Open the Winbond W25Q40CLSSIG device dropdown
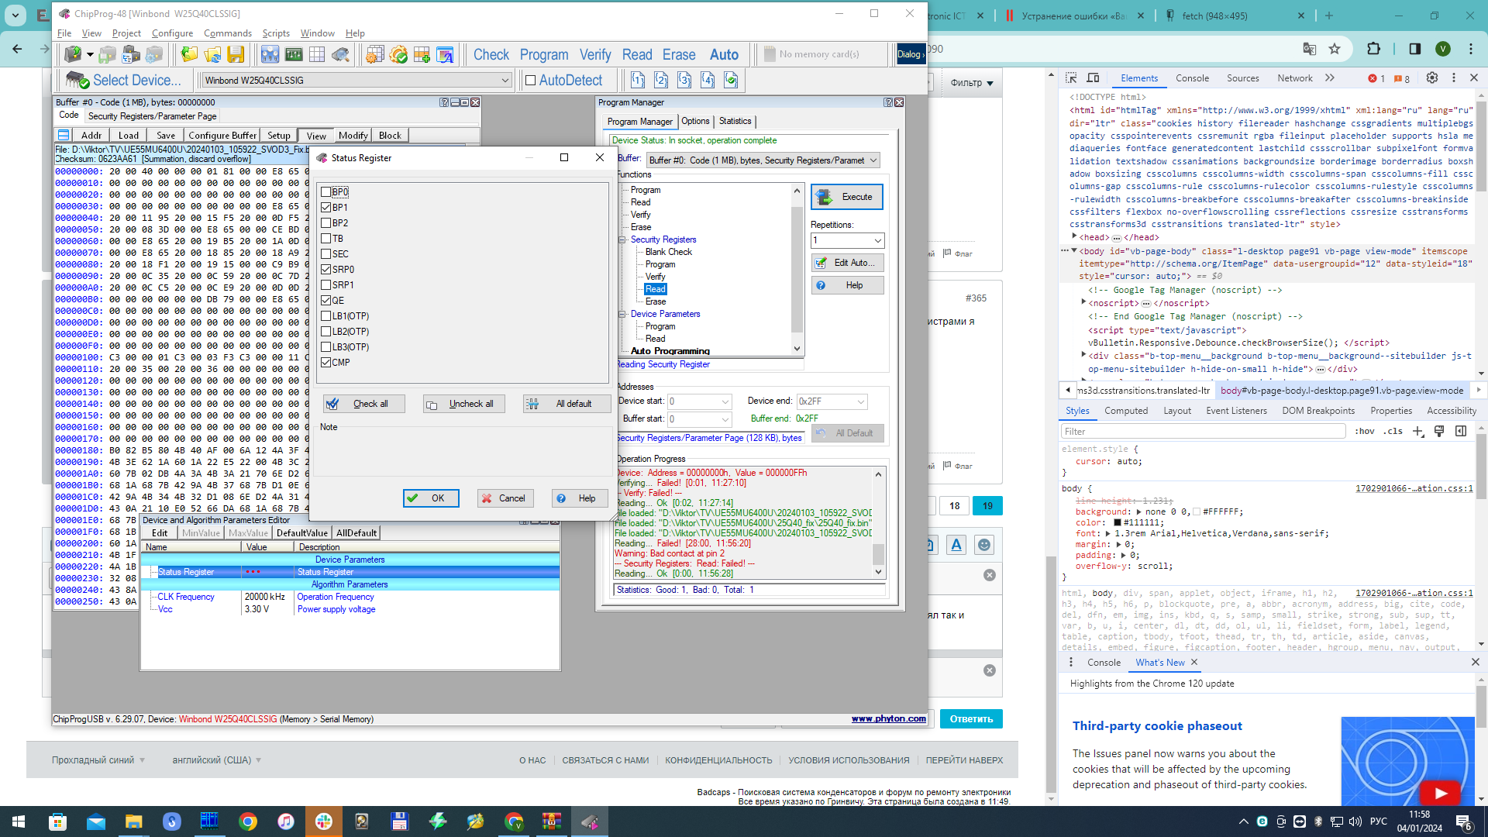1488x837 pixels. 505,80
